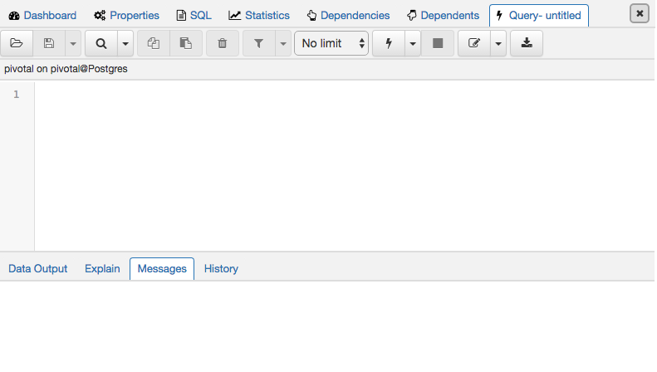Viewport: 657px width, 372px height.
Task: Click inside the SQL query editor area
Action: tap(332, 166)
